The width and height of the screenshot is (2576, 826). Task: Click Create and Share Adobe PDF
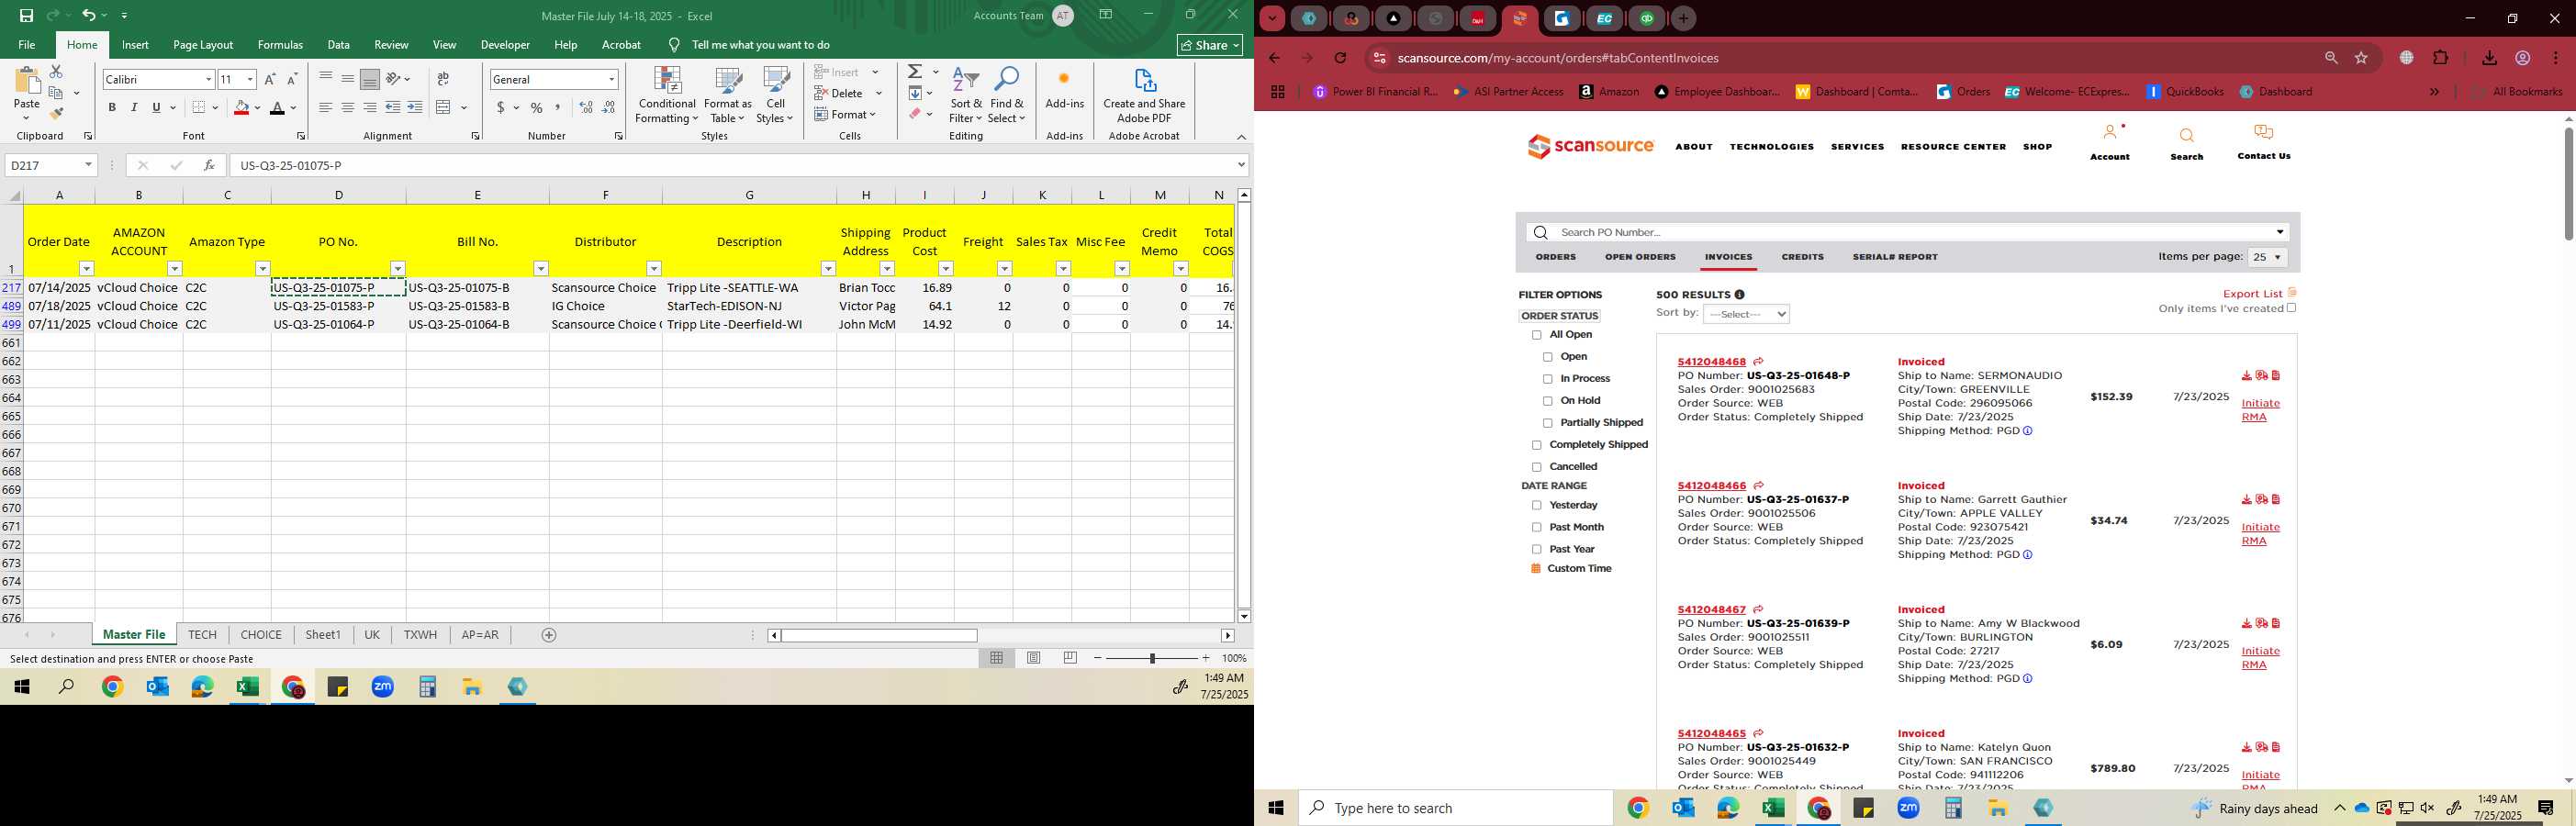coord(1144,95)
